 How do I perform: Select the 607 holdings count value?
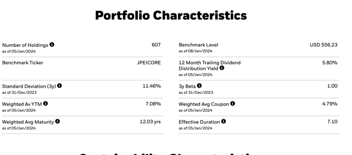coord(156,45)
